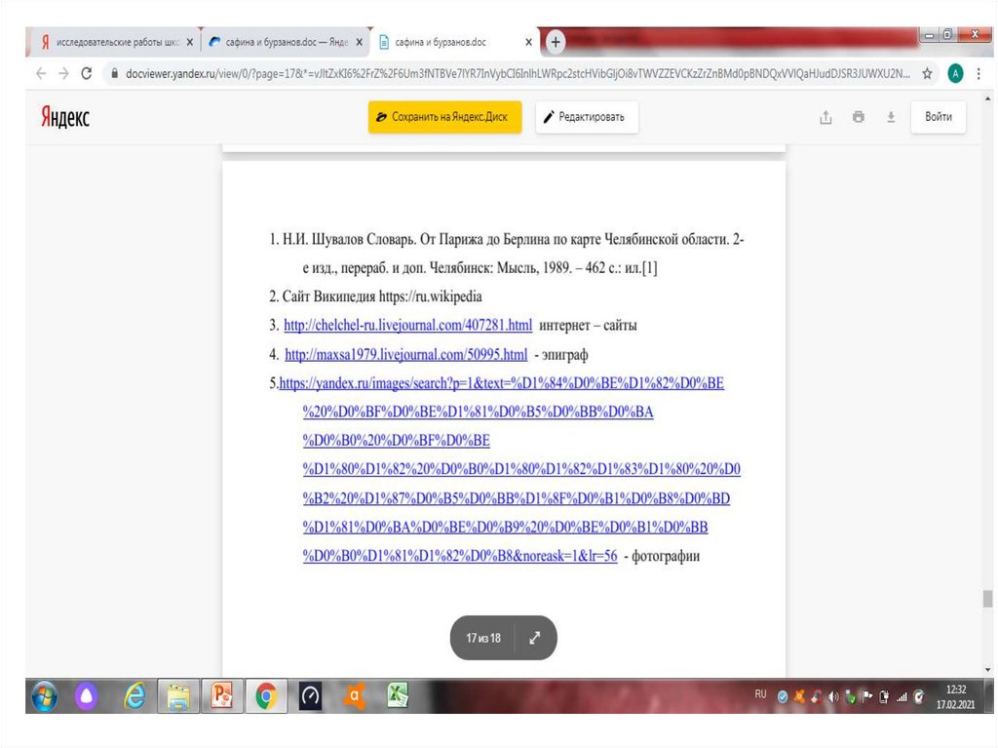
Task: Click the network signal tray icon
Action: pyautogui.click(x=902, y=697)
